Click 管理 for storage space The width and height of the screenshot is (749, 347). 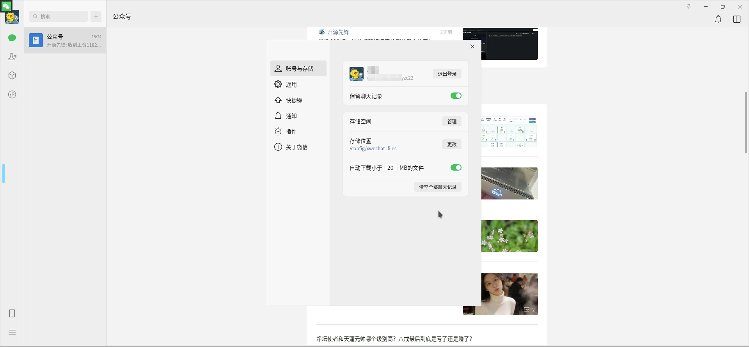pos(452,121)
